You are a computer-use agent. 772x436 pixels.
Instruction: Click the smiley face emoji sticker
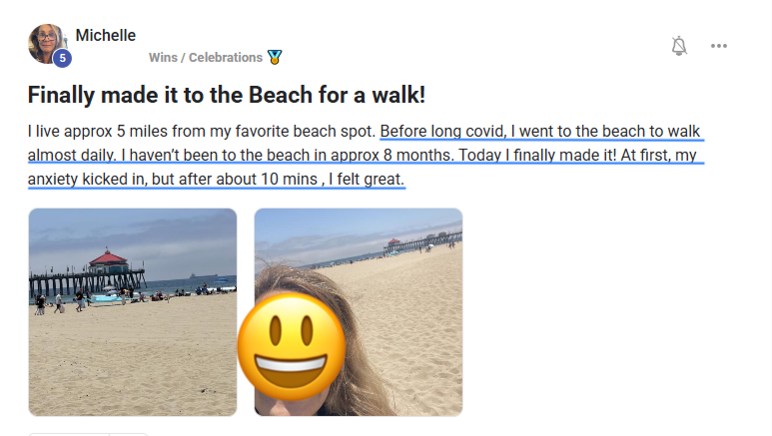(292, 343)
